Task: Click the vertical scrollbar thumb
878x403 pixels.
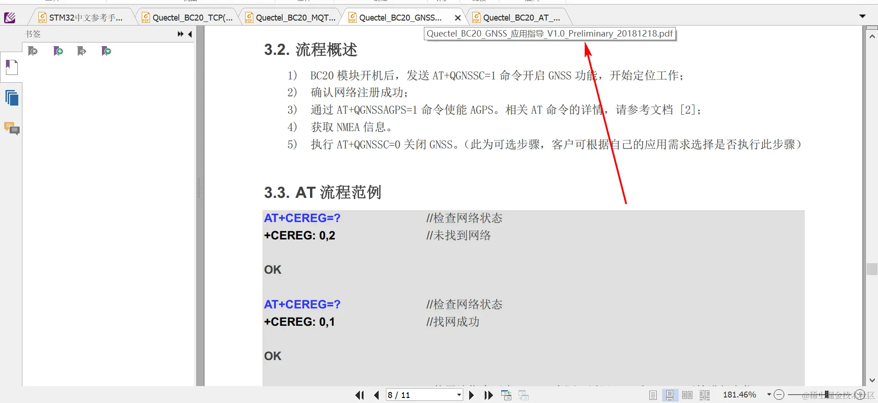Action: pos(872,269)
